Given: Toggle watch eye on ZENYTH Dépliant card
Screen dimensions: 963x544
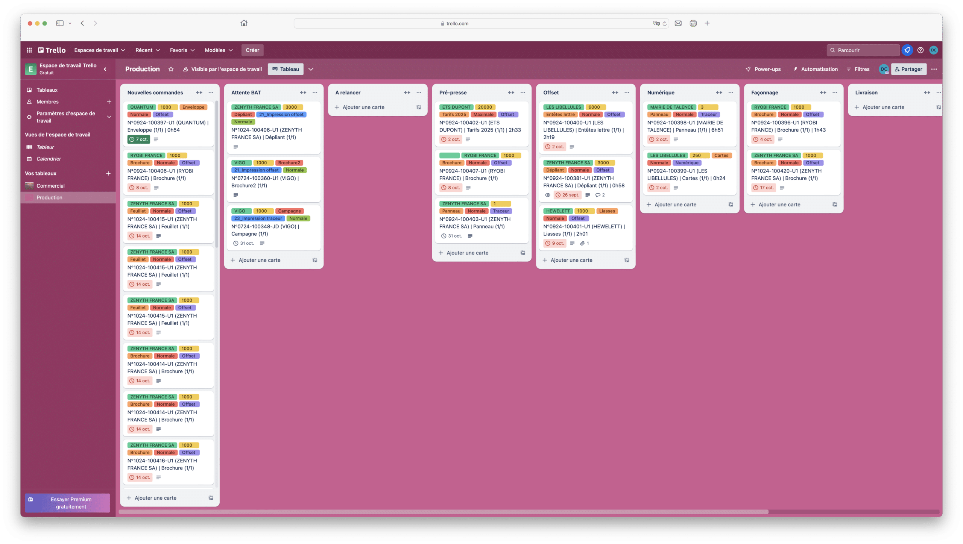Looking at the screenshot, I should point(548,195).
